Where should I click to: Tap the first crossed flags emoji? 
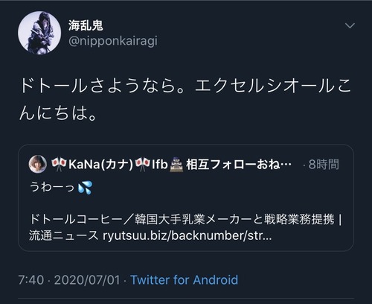pos(59,164)
